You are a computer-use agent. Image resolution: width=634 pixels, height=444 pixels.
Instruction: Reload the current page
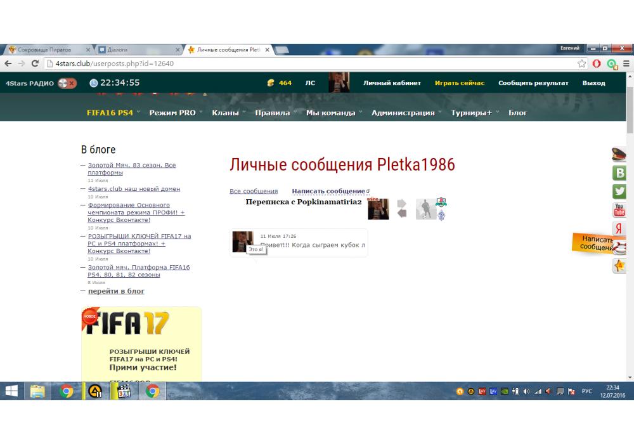coord(35,63)
